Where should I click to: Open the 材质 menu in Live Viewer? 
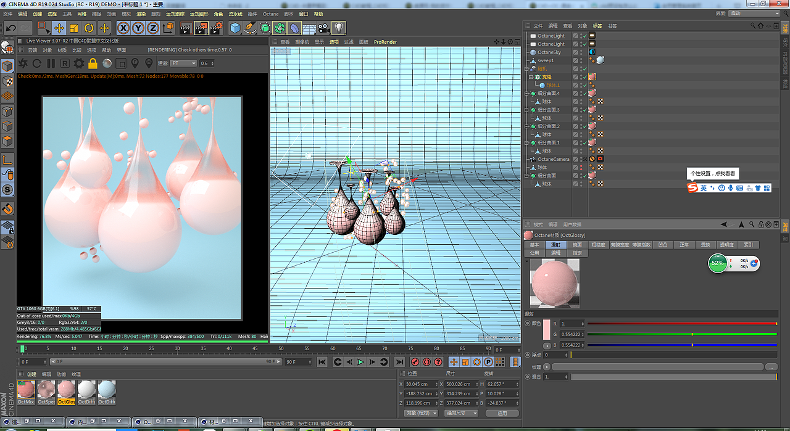[62, 50]
